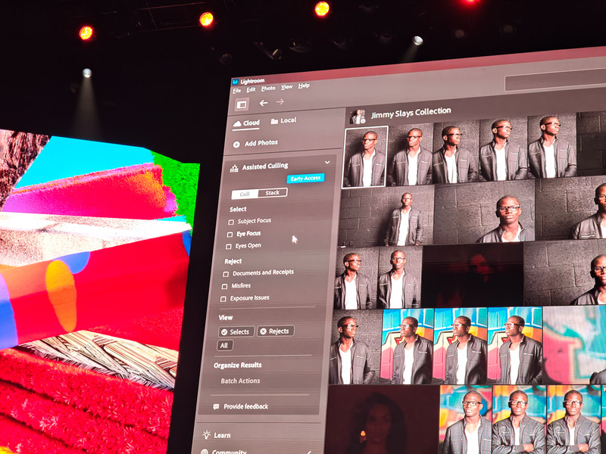
Task: Click the All view filter button
Action: click(x=224, y=346)
